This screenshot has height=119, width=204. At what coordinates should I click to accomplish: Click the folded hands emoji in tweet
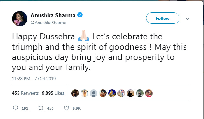coord(84,36)
